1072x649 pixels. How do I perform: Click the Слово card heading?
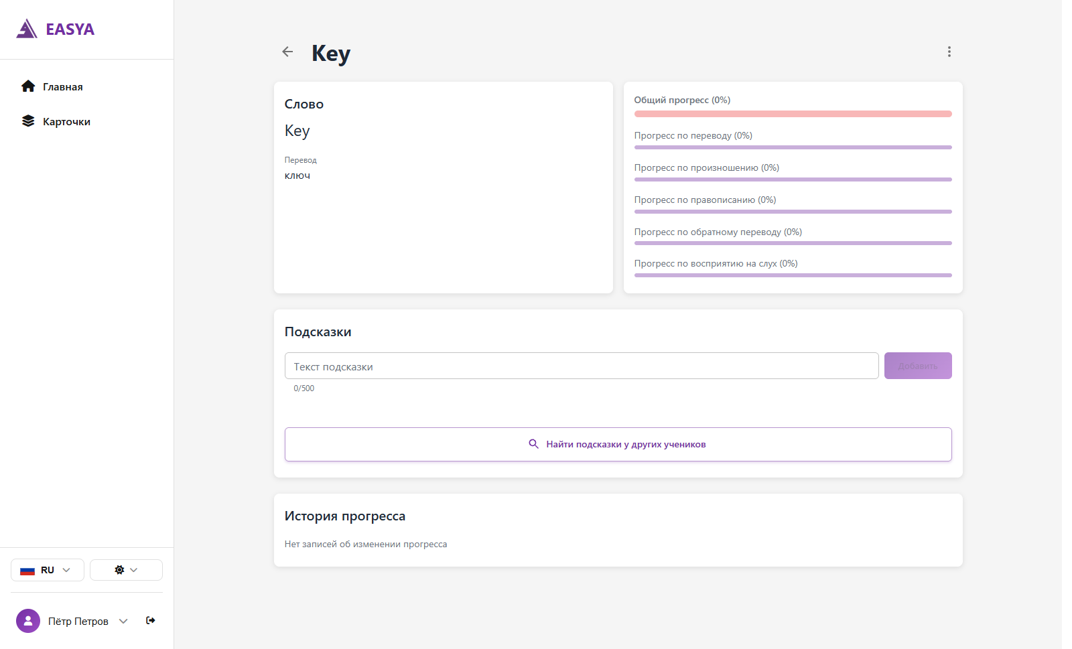coord(304,104)
